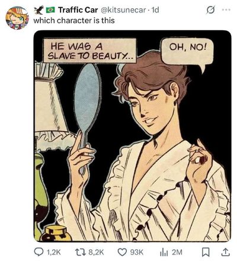Open the reply comments icon
Viewport: 237px width, 264px height.
point(39,252)
